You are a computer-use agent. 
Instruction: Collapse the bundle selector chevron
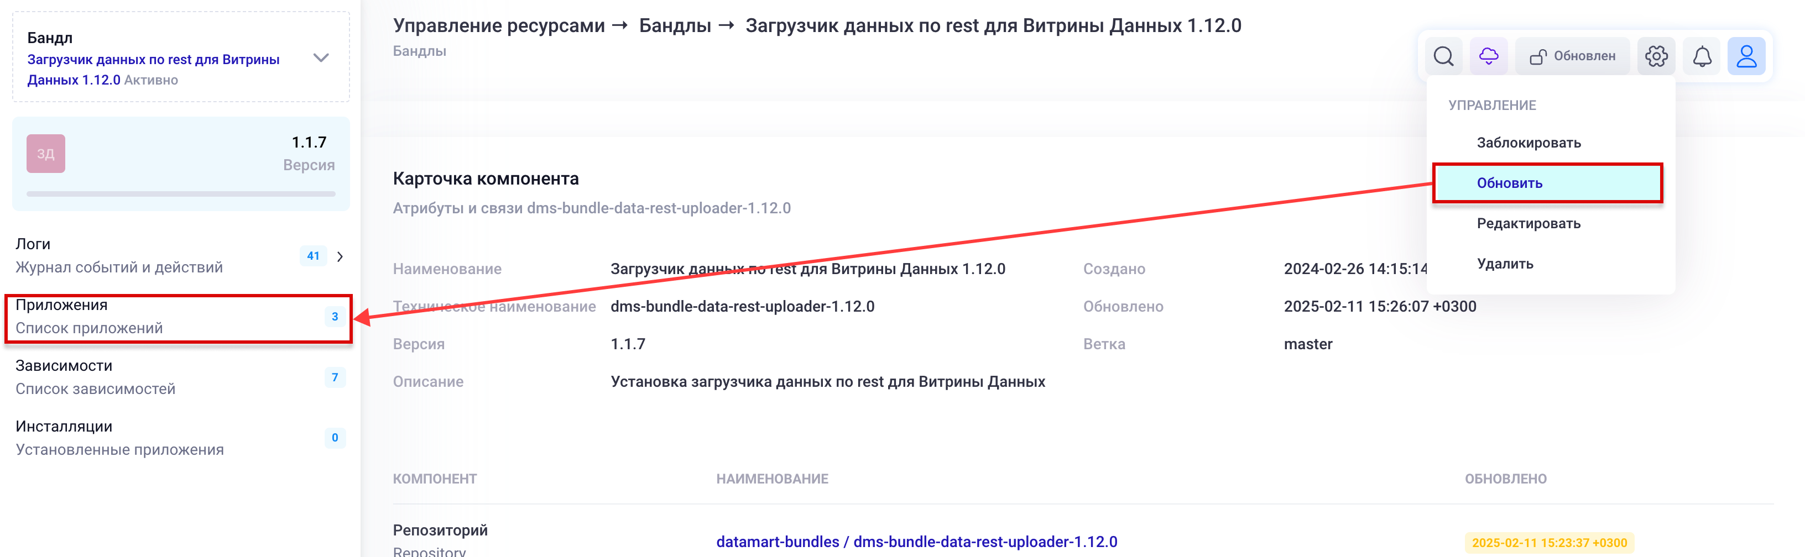pos(321,59)
